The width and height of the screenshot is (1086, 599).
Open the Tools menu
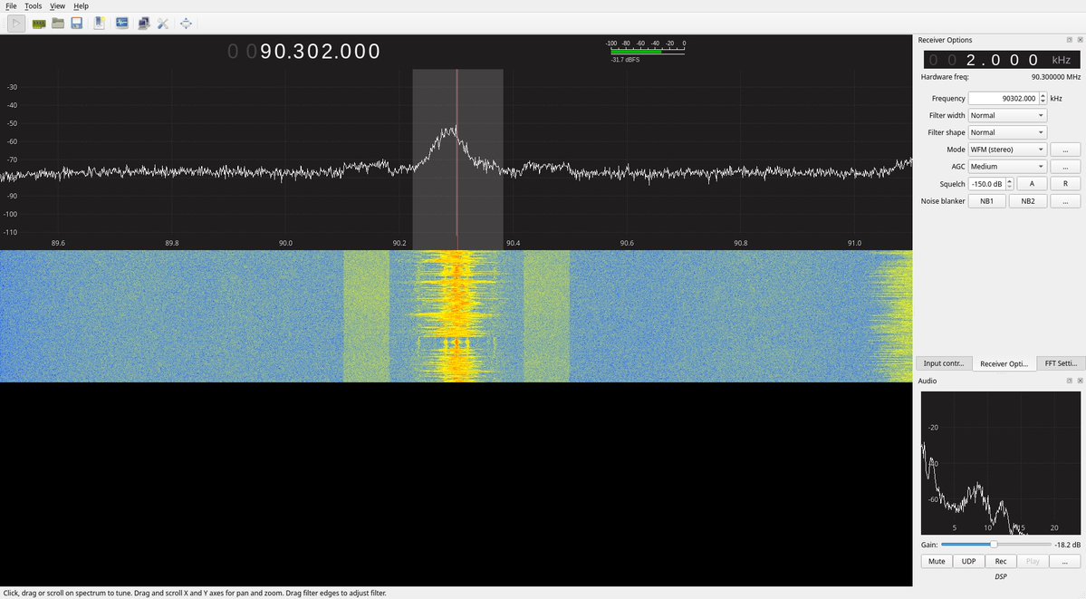click(x=34, y=6)
